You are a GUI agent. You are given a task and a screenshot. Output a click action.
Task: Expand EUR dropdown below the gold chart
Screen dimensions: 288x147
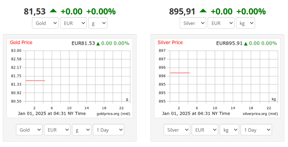(57, 130)
